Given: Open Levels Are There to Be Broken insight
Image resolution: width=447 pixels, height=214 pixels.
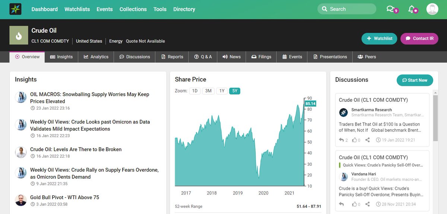Looking at the screenshot, I should point(76,149).
